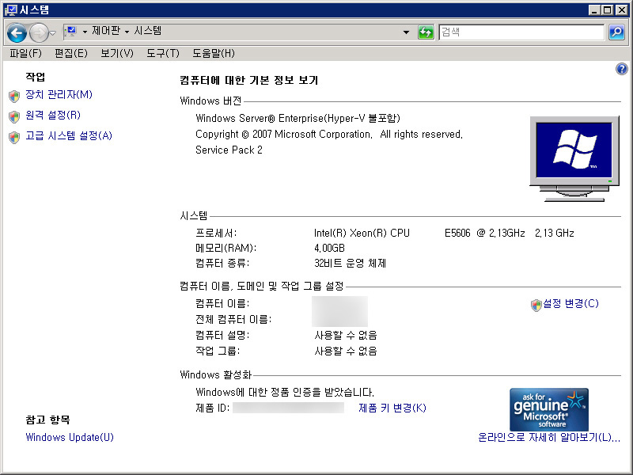
Task: Expand the arrow before 시스템 breadcrumb
Action: (127, 32)
